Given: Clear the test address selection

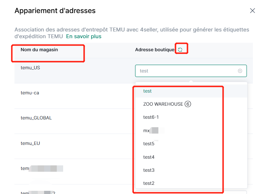Looking at the screenshot, I should [240, 71].
